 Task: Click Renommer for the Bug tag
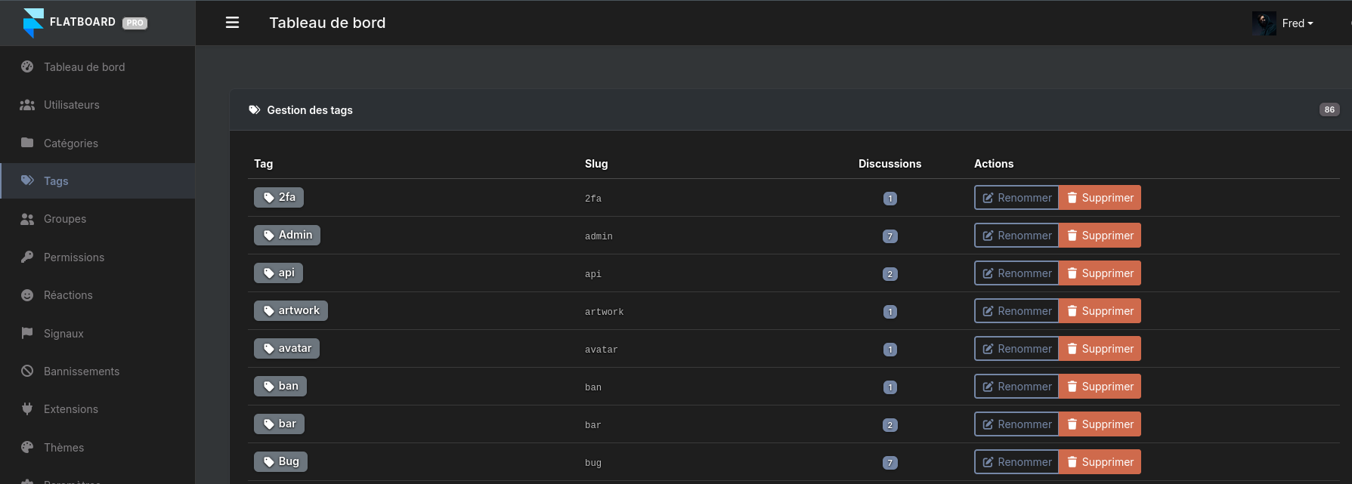click(x=1016, y=462)
